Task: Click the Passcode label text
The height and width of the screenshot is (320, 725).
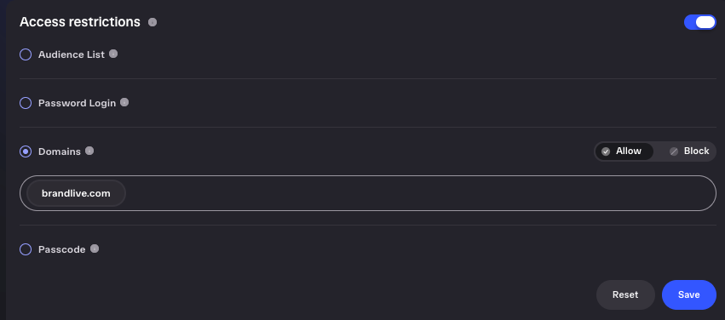Action: click(x=62, y=249)
